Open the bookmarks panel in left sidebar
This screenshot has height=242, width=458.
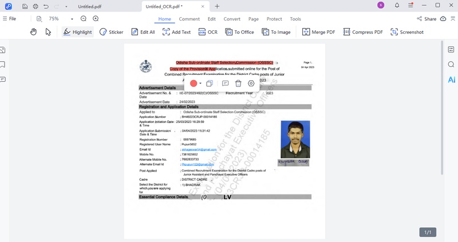click(3, 65)
